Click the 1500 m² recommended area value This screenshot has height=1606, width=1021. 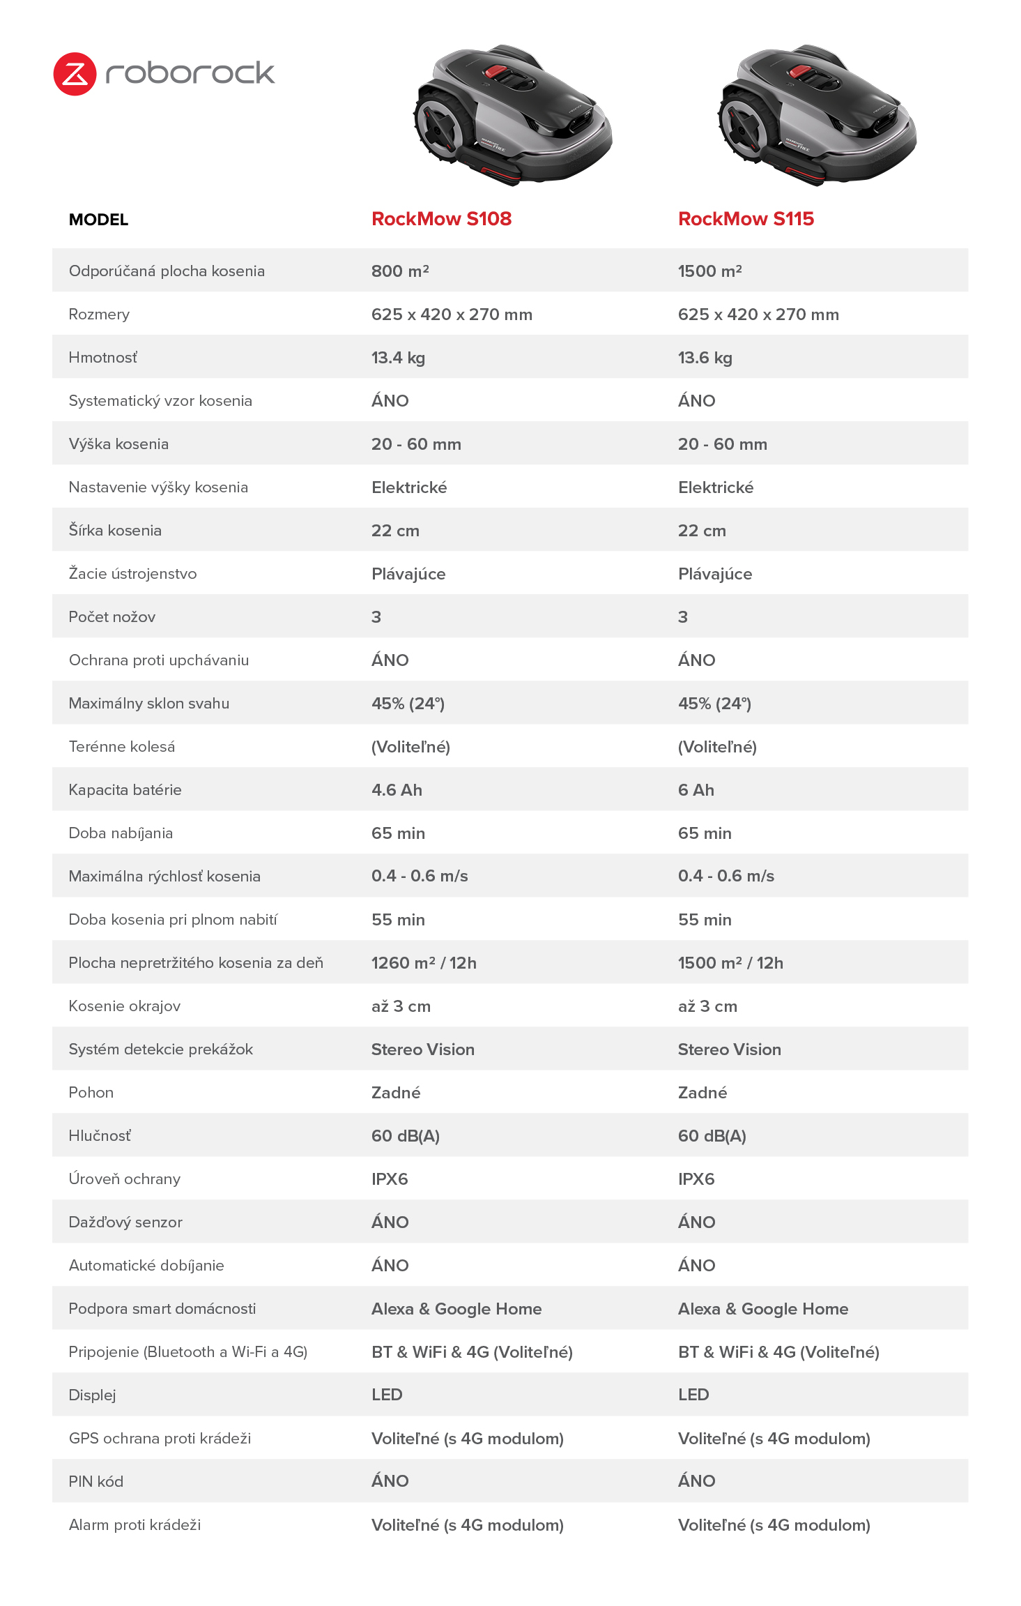pyautogui.click(x=709, y=271)
